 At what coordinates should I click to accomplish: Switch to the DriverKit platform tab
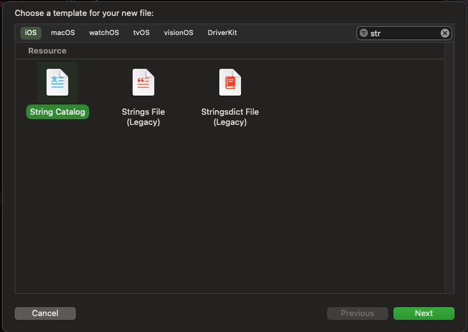223,32
